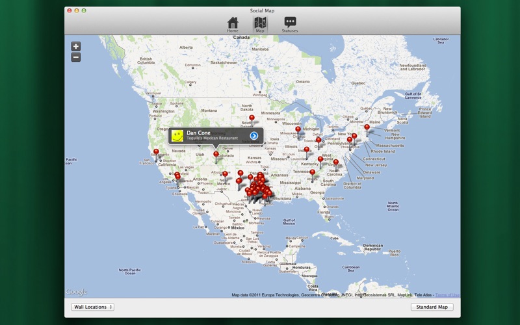
Task: Open the Home view in toolbar
Action: [x=233, y=25]
